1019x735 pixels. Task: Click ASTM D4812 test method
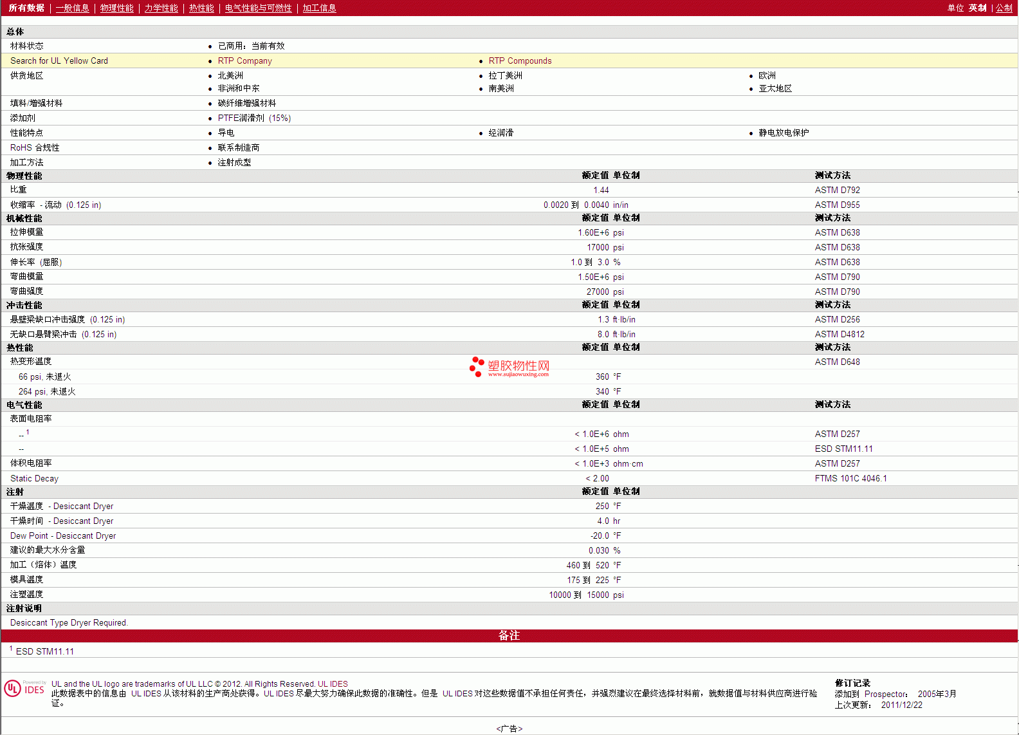[840, 334]
